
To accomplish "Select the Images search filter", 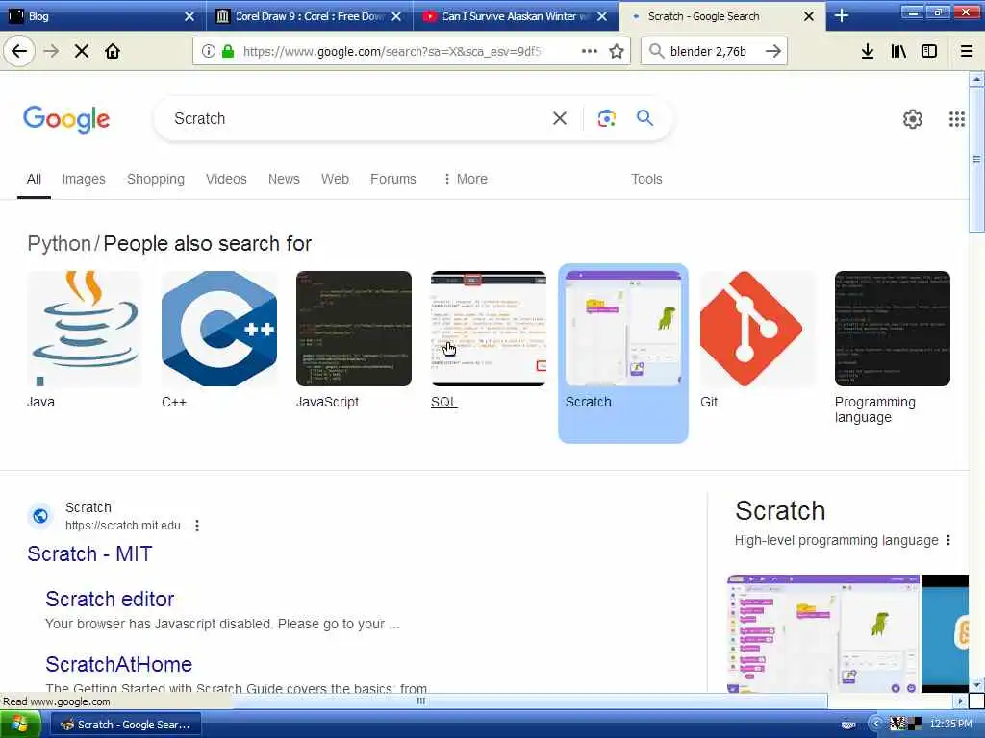I will pyautogui.click(x=84, y=179).
